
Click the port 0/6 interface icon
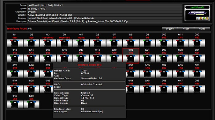(x=98, y=43)
